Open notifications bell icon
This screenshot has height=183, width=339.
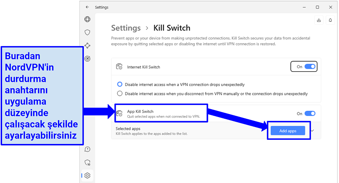point(330,20)
